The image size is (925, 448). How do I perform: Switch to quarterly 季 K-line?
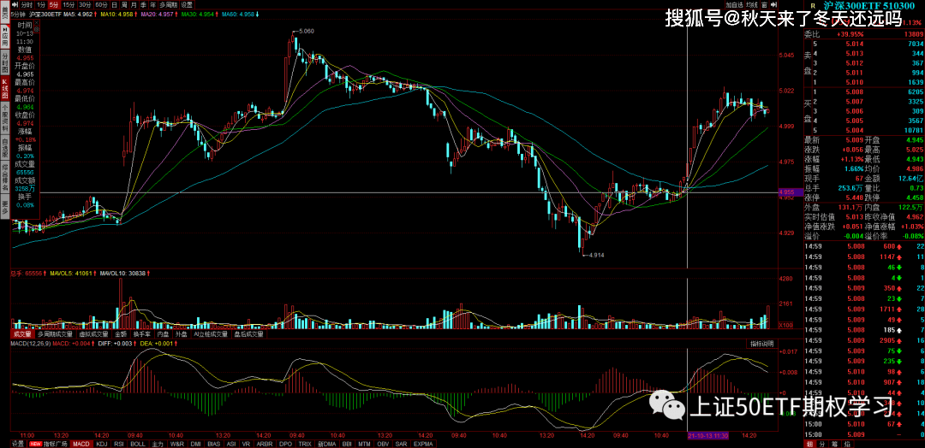point(143,5)
